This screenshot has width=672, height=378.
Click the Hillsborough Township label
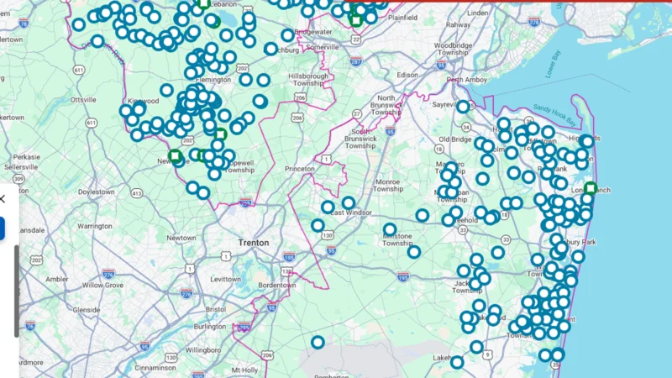pos(308,79)
